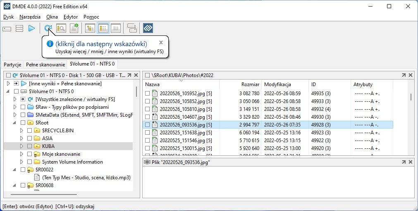Toggle the directory tree panel icon
This screenshot has width=418, height=211.
coord(90,28)
